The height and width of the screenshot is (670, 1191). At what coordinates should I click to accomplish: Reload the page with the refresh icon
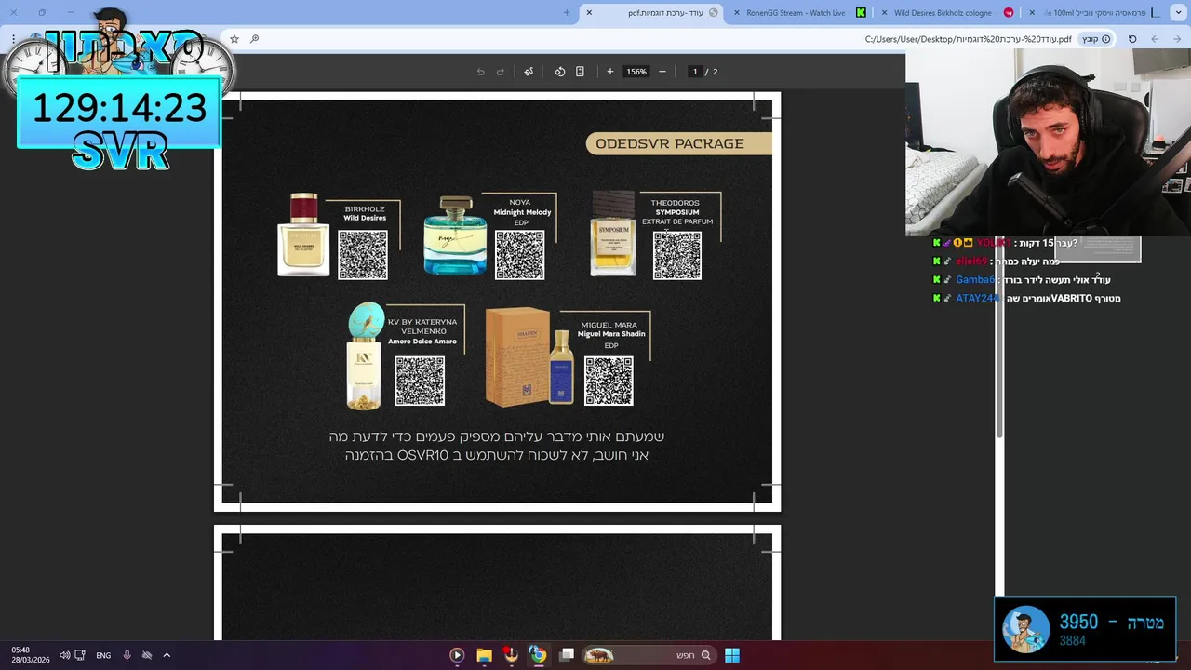point(1132,39)
